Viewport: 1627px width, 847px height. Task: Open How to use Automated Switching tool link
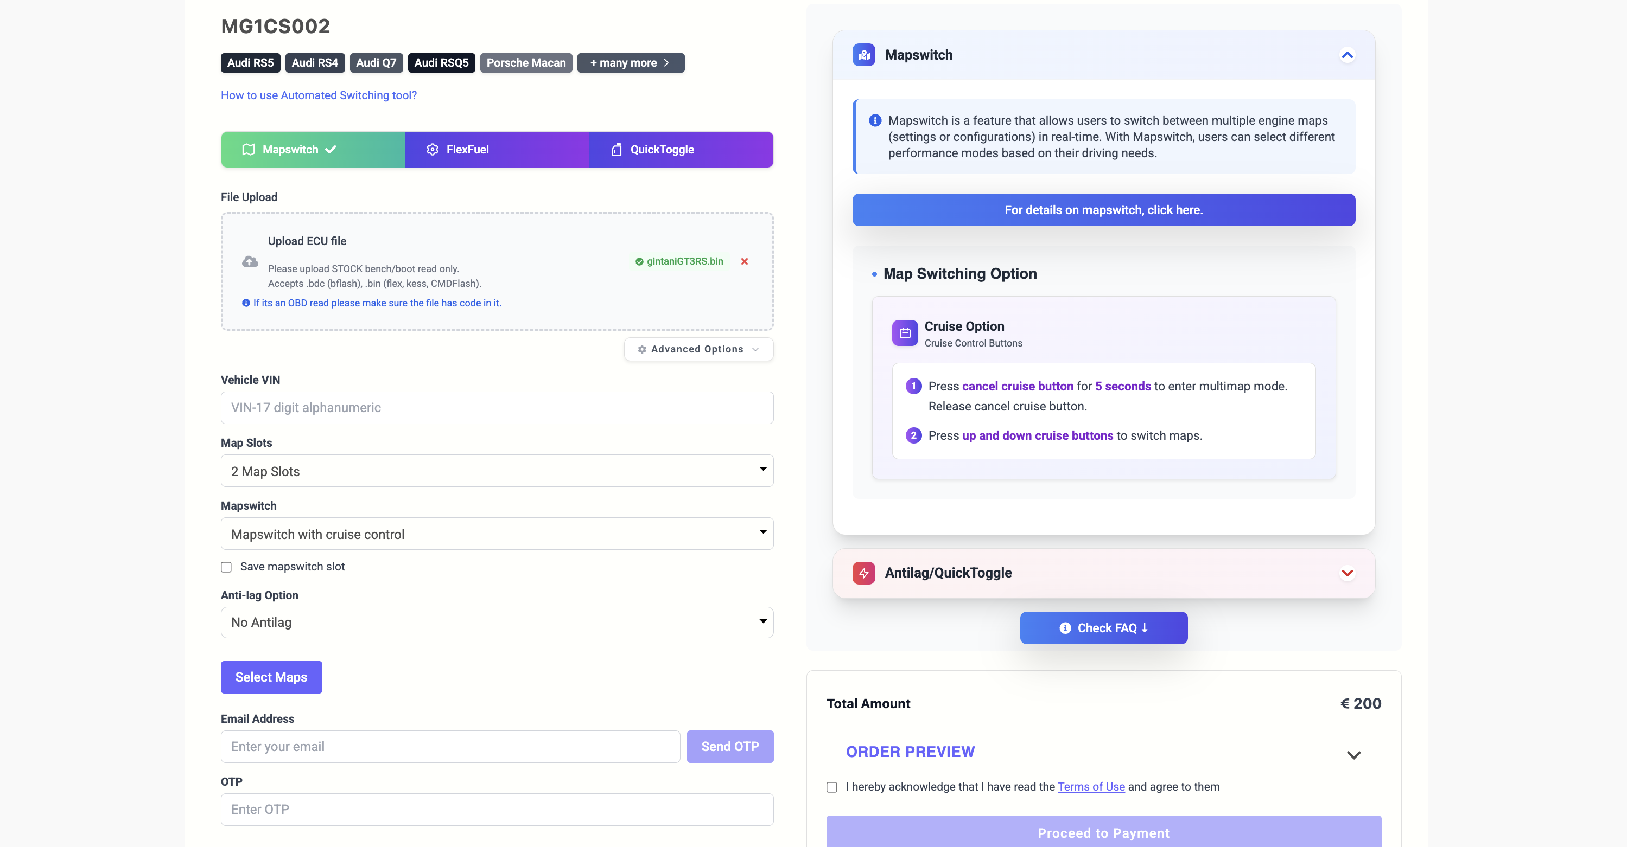click(319, 95)
